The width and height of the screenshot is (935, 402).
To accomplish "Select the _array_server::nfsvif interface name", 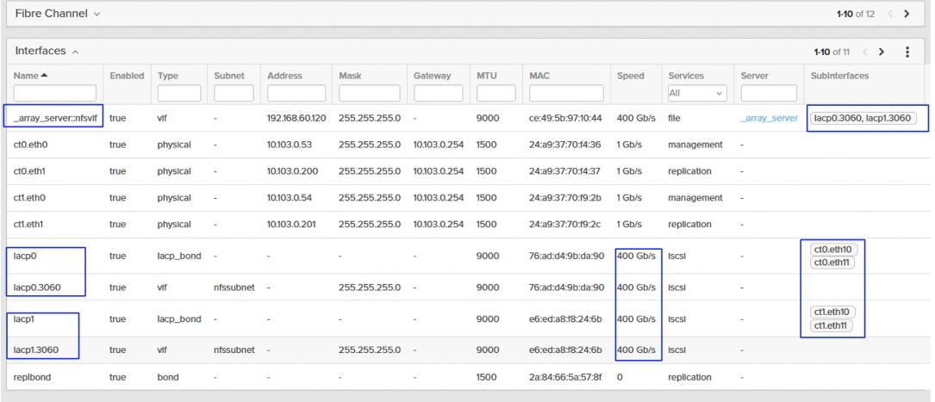I will pyautogui.click(x=55, y=118).
